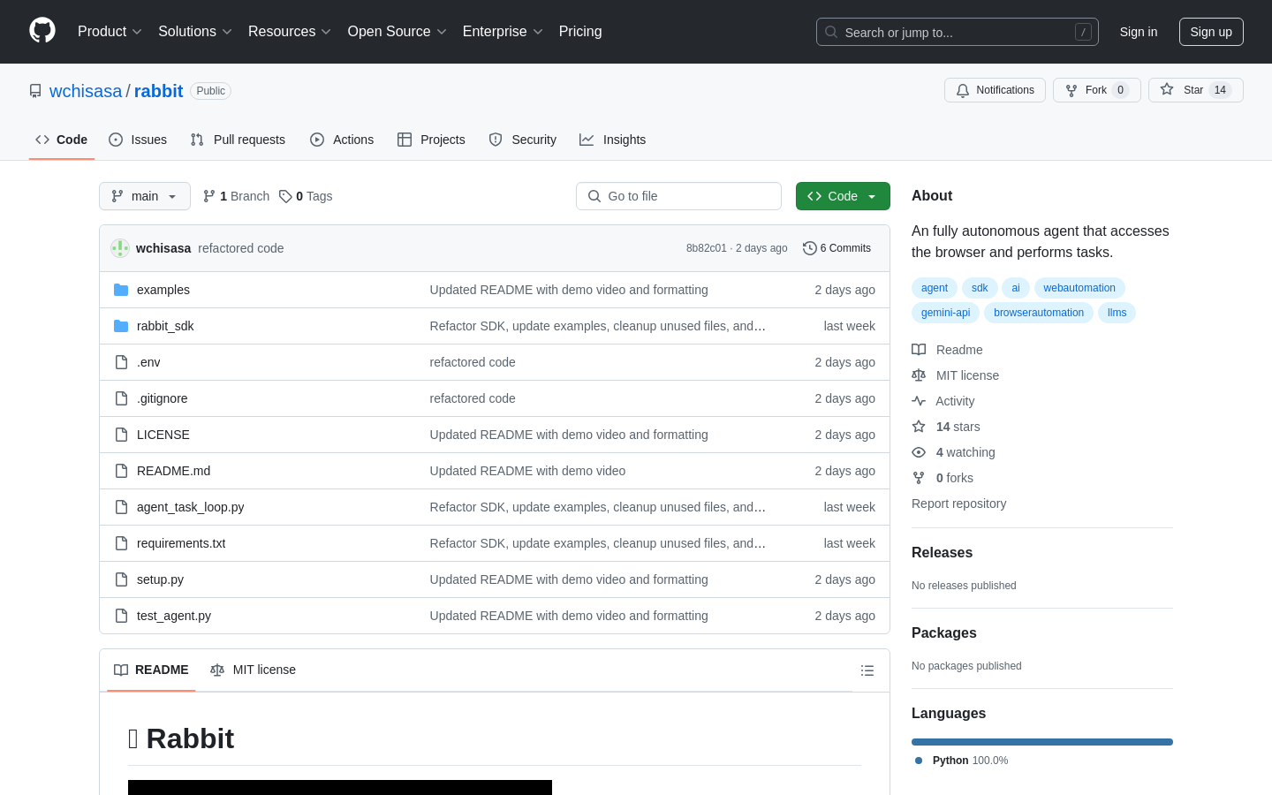Click the fork icon beside 0 forks
This screenshot has width=1272, height=795.
tap(919, 478)
